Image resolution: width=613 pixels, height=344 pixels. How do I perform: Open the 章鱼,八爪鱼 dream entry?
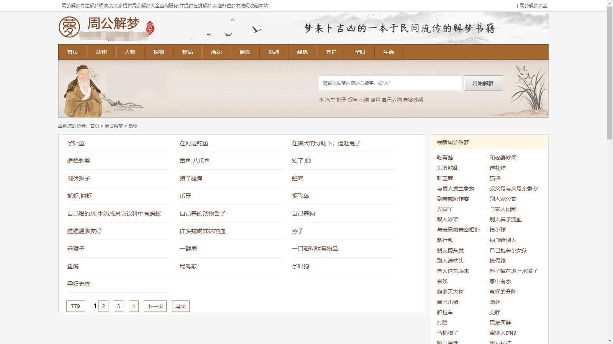(195, 161)
